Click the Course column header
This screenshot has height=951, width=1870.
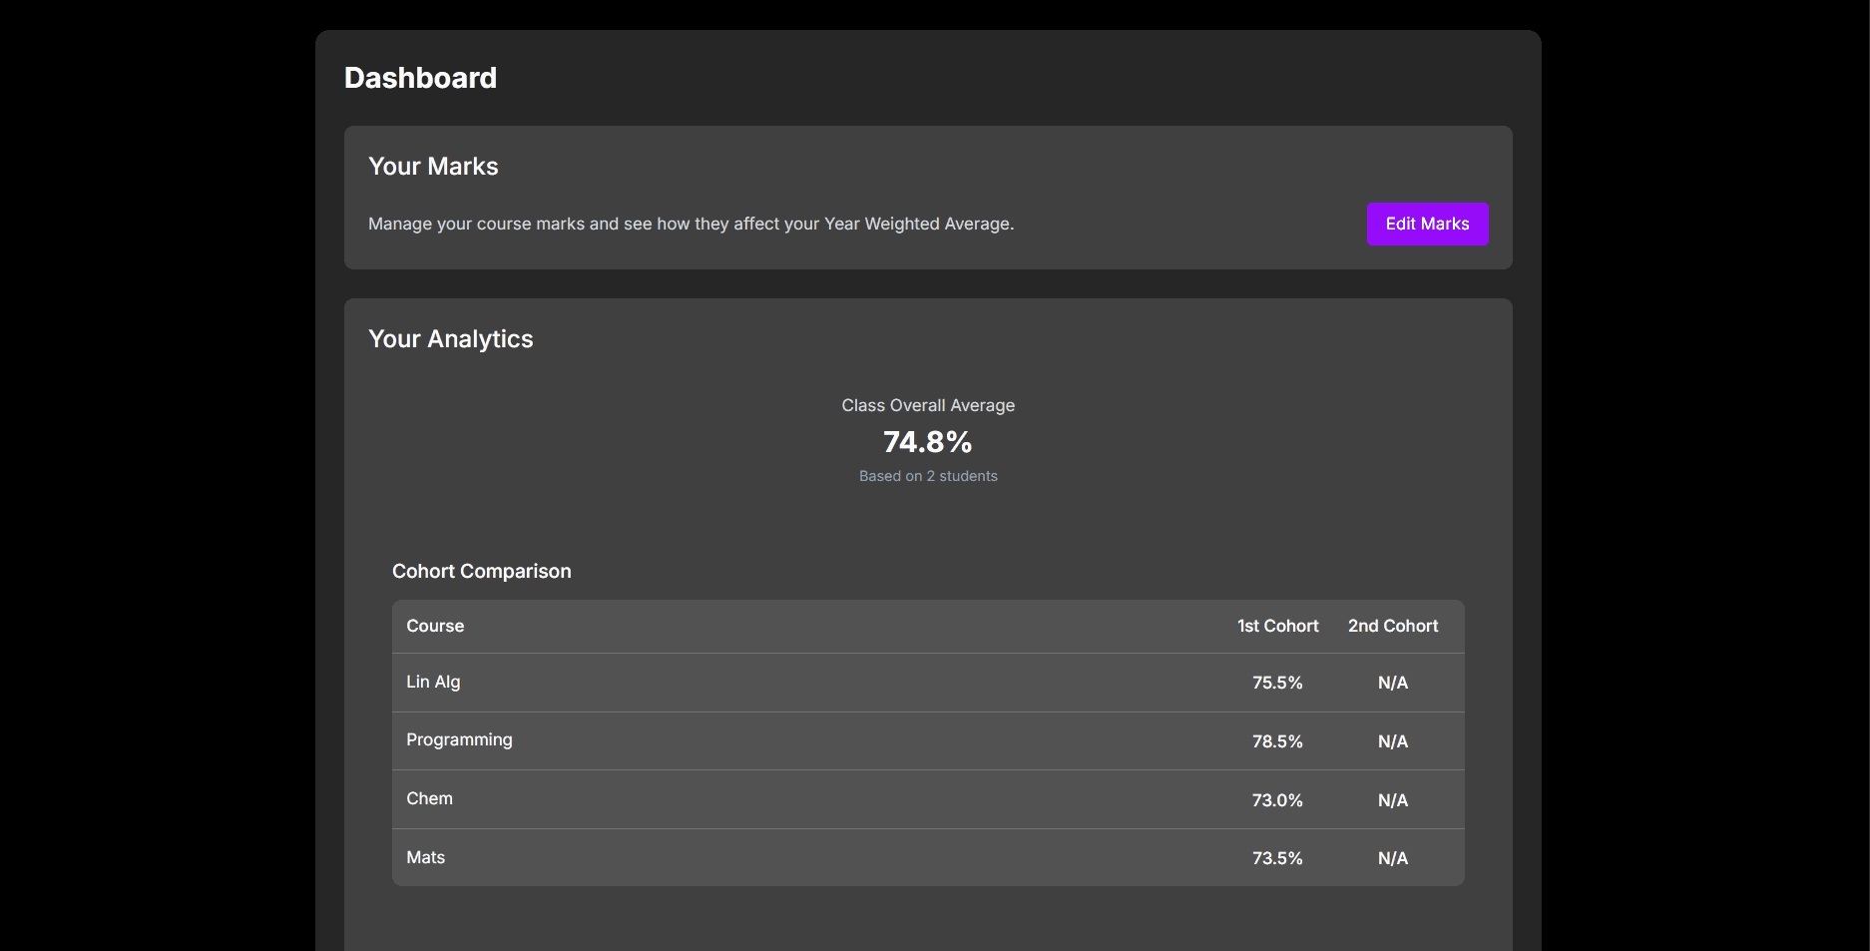pyautogui.click(x=435, y=626)
